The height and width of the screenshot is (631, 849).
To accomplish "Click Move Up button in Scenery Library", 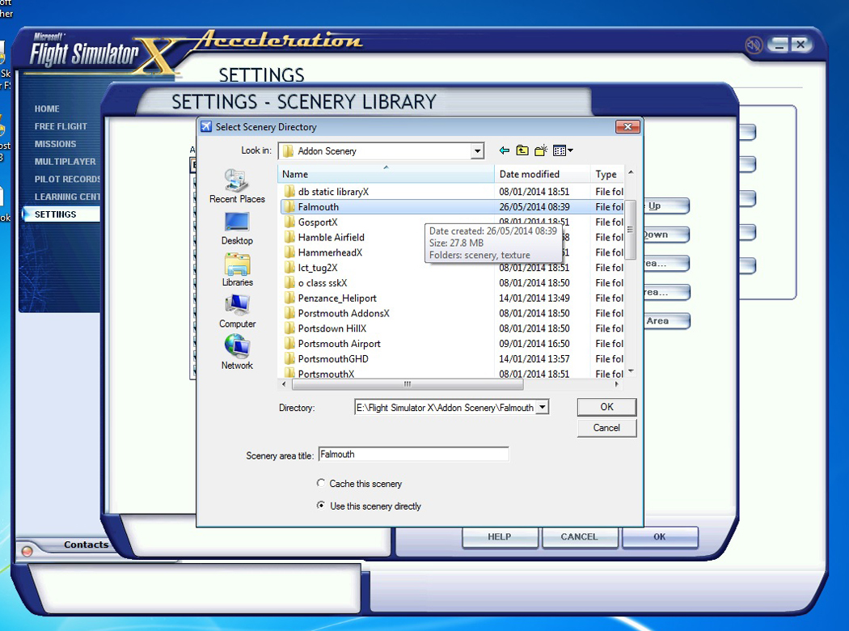I will (x=666, y=205).
